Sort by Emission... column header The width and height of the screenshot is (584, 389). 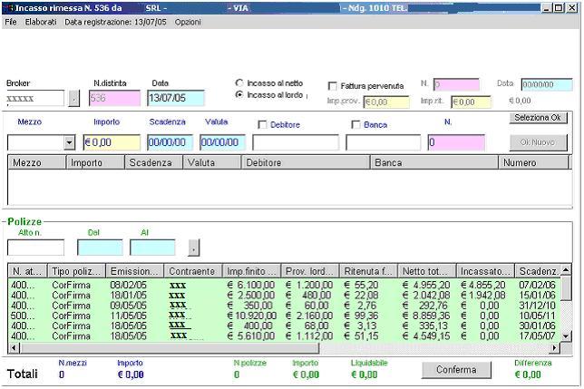click(135, 271)
